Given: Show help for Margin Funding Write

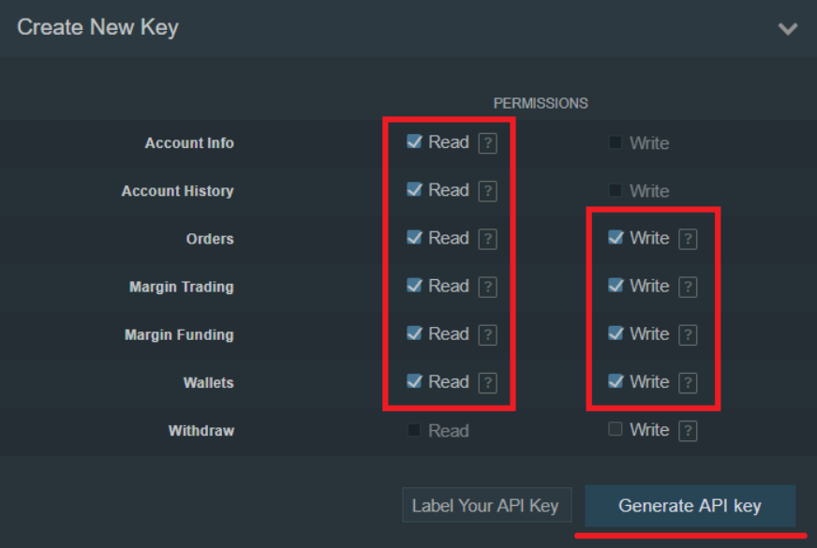Looking at the screenshot, I should point(688,334).
